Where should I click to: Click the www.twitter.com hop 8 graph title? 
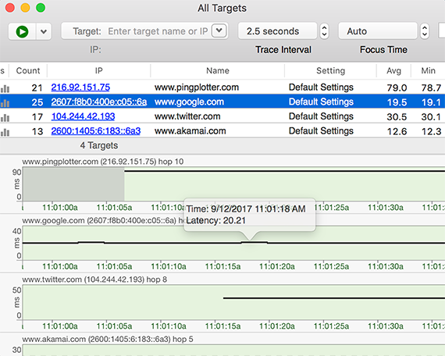pos(94,279)
